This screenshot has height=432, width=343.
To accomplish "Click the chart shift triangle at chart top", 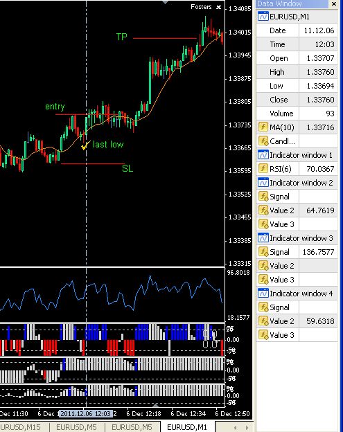I will (165, 2).
